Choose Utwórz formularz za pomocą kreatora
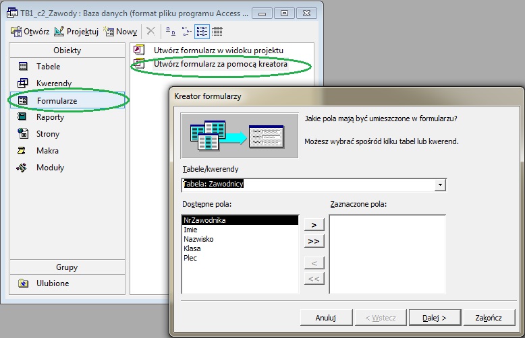525x338 pixels. tap(220, 64)
